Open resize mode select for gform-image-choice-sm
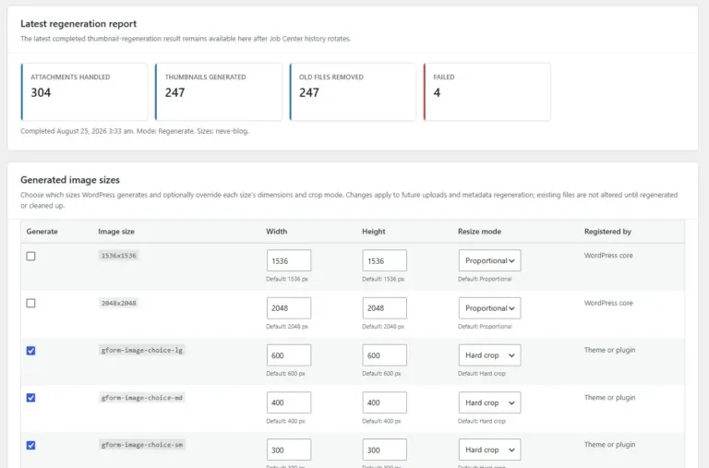 (489, 450)
